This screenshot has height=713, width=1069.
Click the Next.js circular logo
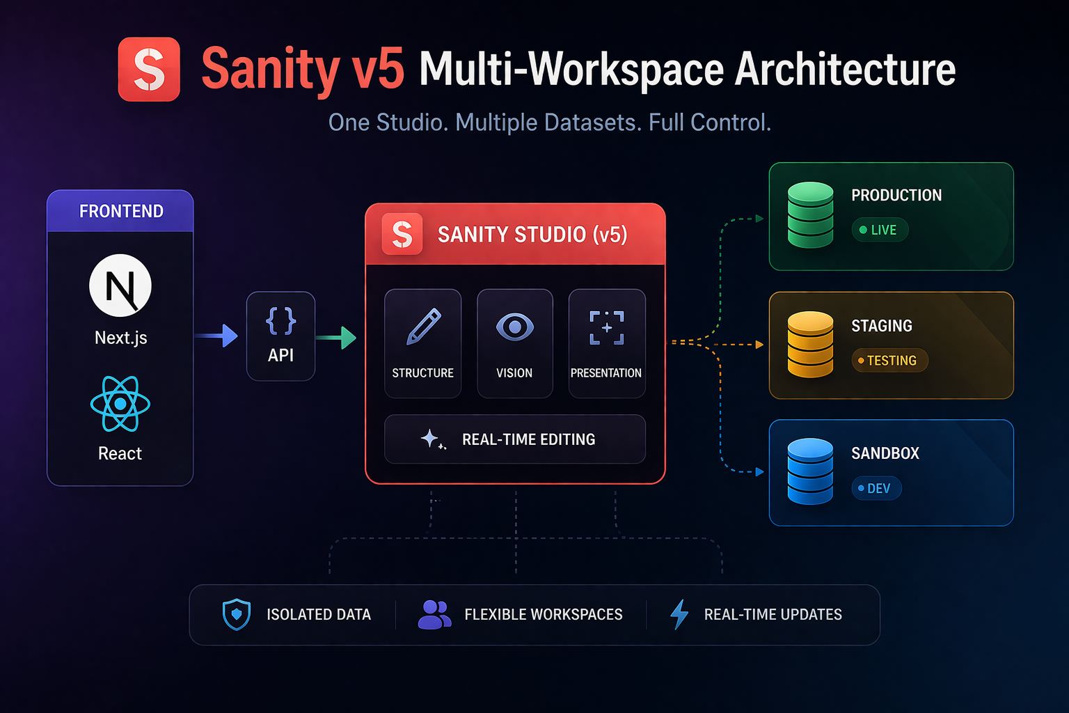[120, 285]
